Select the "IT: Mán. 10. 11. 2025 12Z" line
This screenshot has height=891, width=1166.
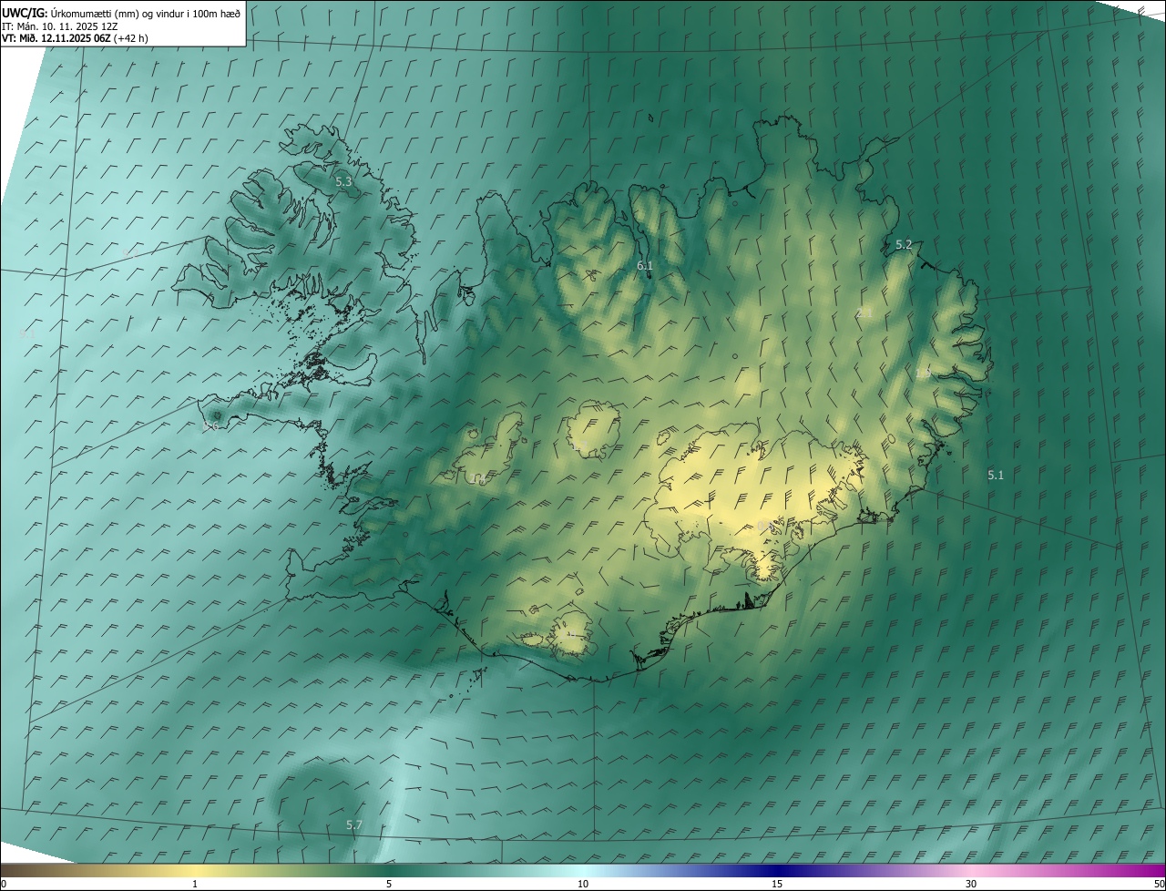60,26
